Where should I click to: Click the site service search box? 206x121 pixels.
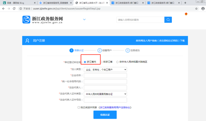coord(140,20)
